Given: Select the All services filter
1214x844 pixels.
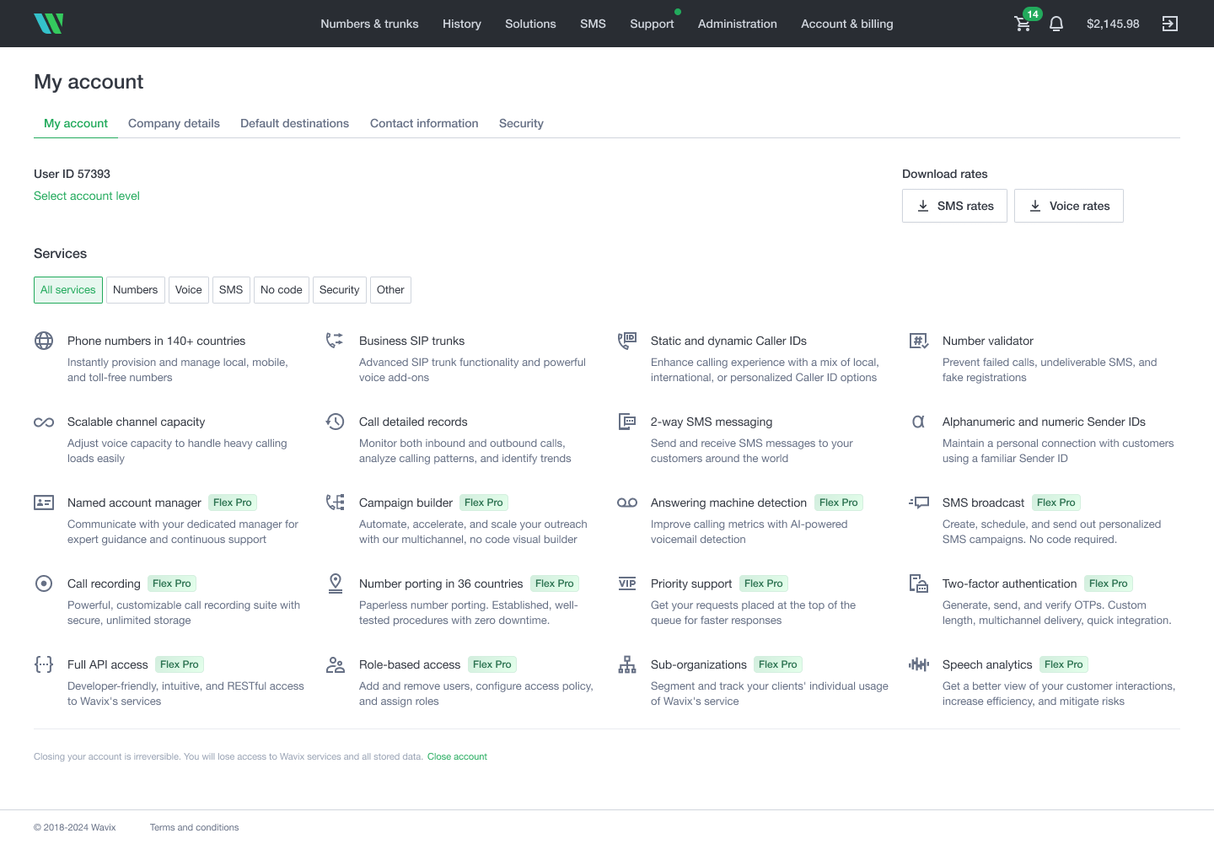Looking at the screenshot, I should point(68,290).
